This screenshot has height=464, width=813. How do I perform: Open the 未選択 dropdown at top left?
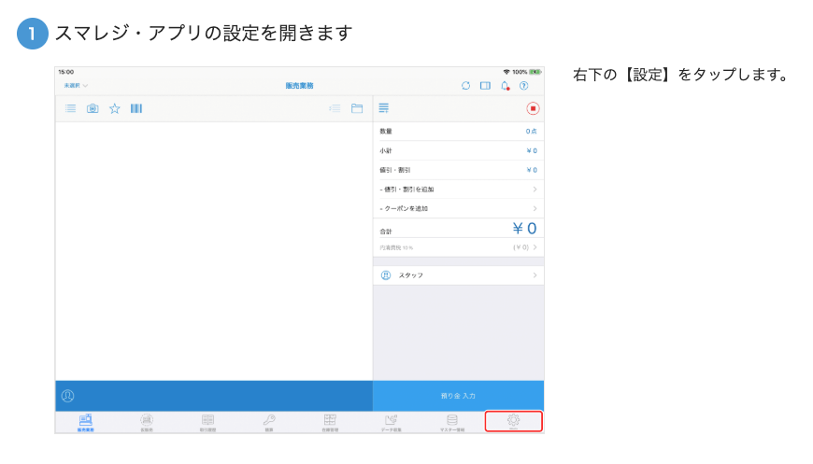(x=76, y=85)
